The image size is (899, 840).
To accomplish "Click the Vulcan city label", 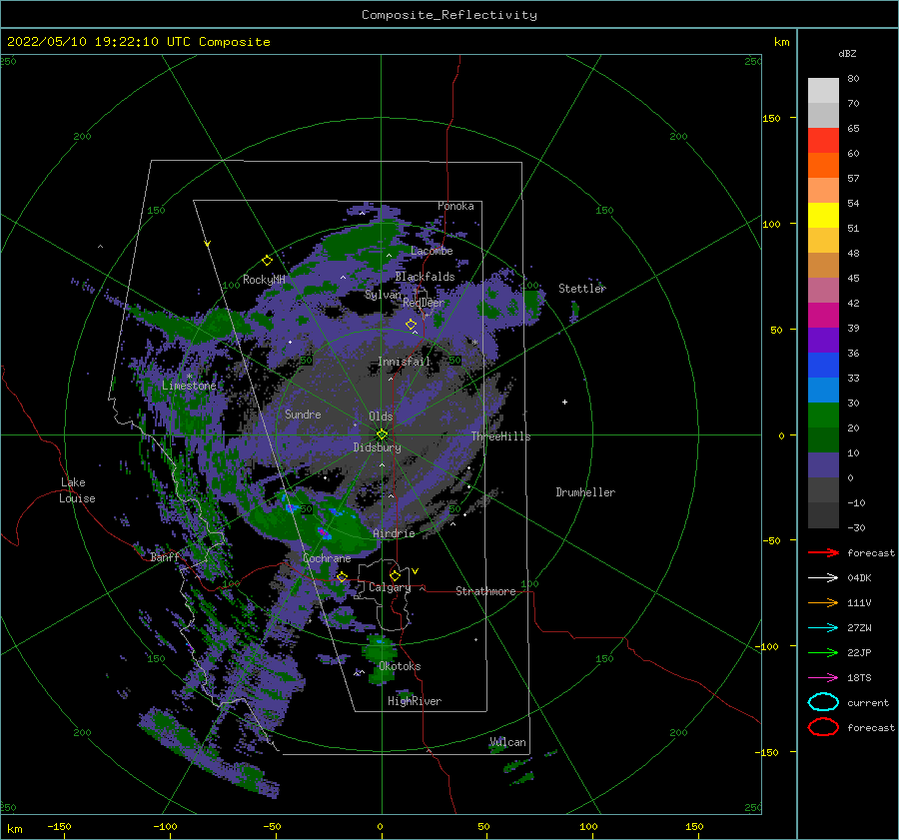I will coord(508,742).
